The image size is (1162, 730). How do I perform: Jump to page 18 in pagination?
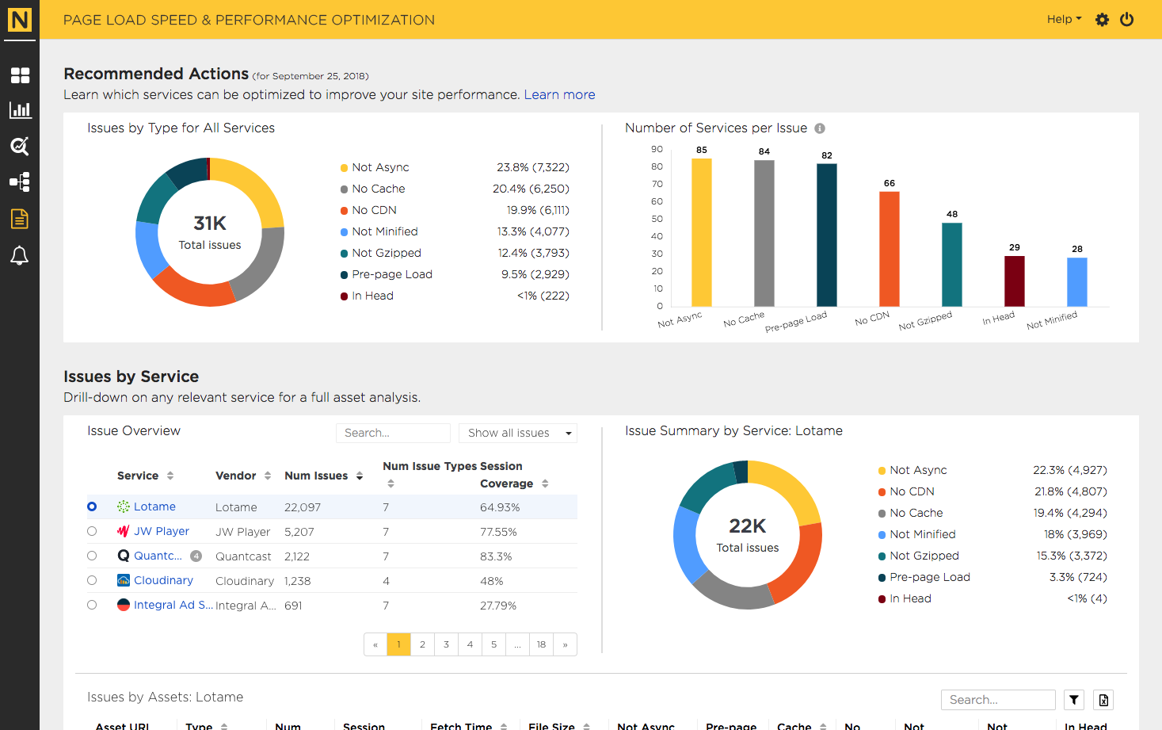click(542, 644)
